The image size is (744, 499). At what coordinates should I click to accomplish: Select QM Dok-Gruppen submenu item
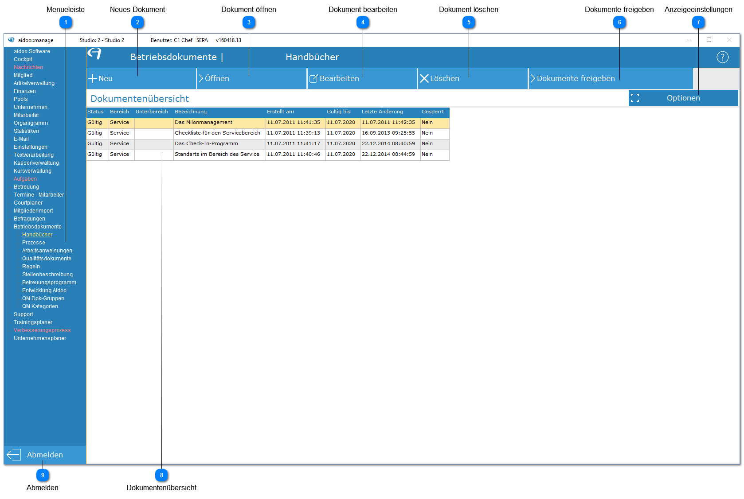click(x=43, y=298)
